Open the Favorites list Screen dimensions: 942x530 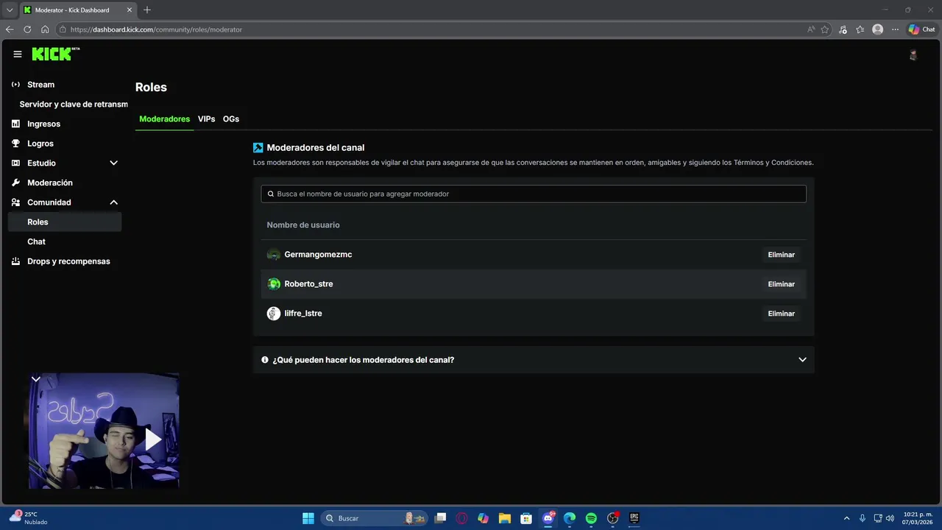[860, 29]
